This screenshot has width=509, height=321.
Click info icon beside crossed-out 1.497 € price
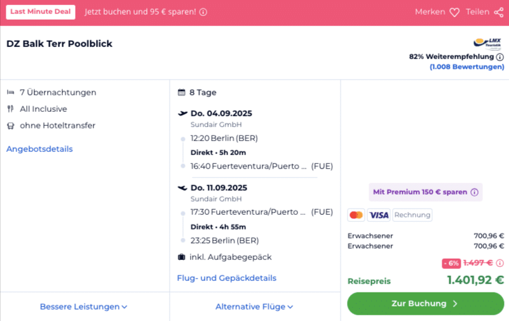tap(500, 263)
